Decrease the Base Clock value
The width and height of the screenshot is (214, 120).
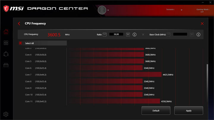tap(169, 35)
